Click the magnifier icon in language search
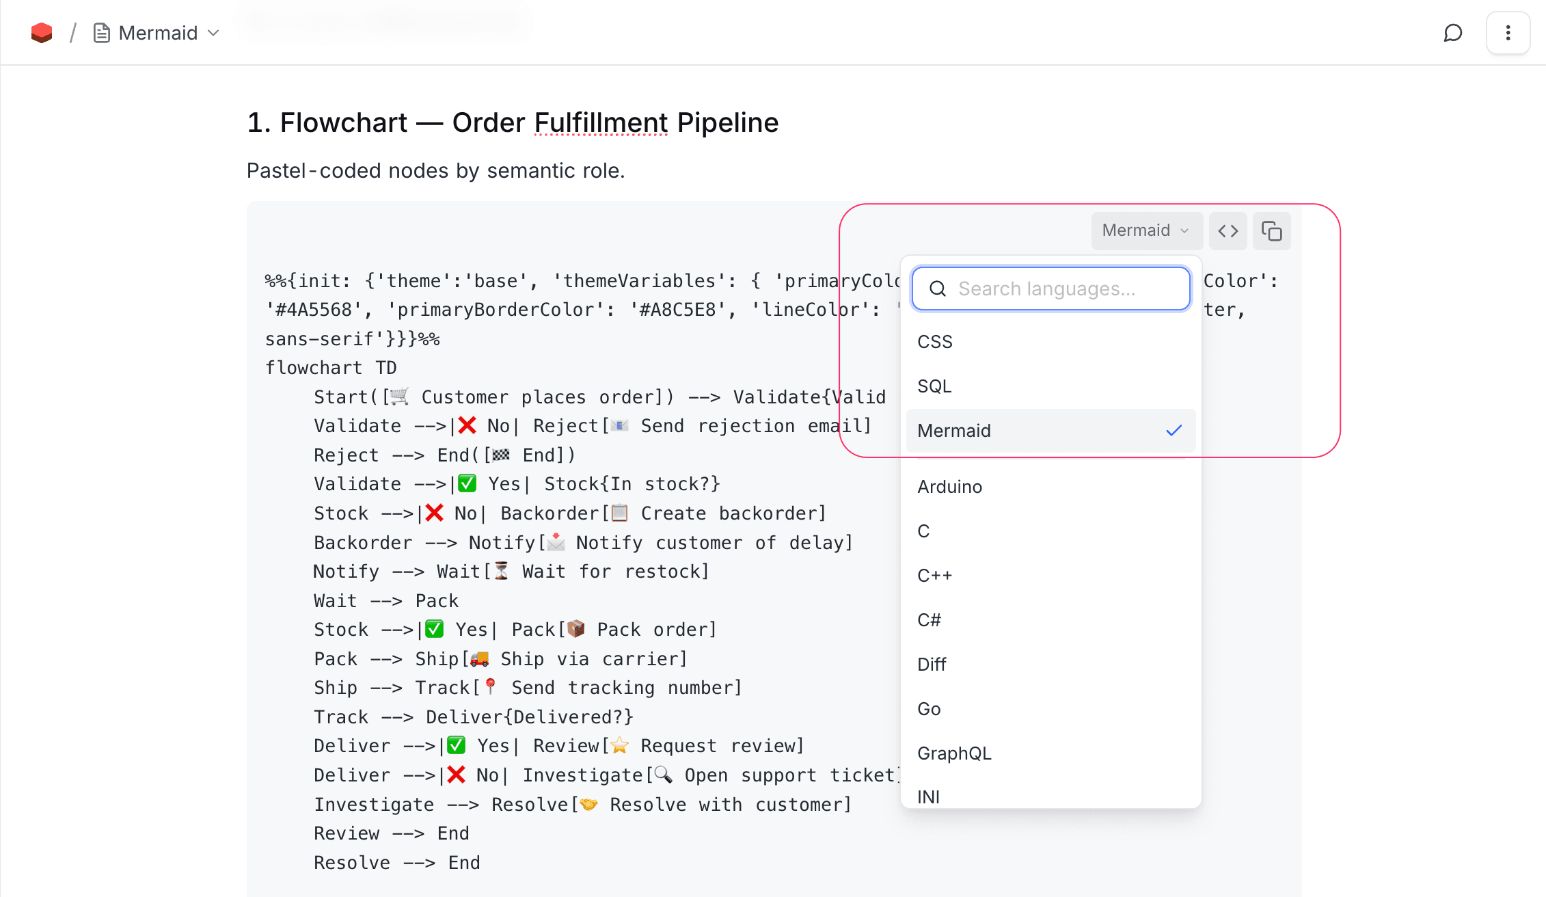Viewport: 1546px width, 897px height. [938, 289]
